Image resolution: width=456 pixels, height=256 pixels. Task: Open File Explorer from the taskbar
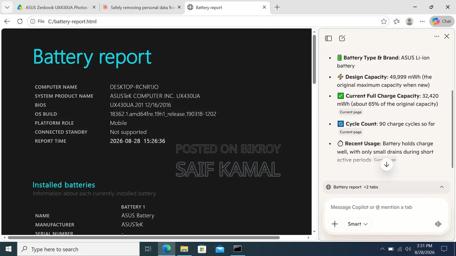click(x=184, y=249)
